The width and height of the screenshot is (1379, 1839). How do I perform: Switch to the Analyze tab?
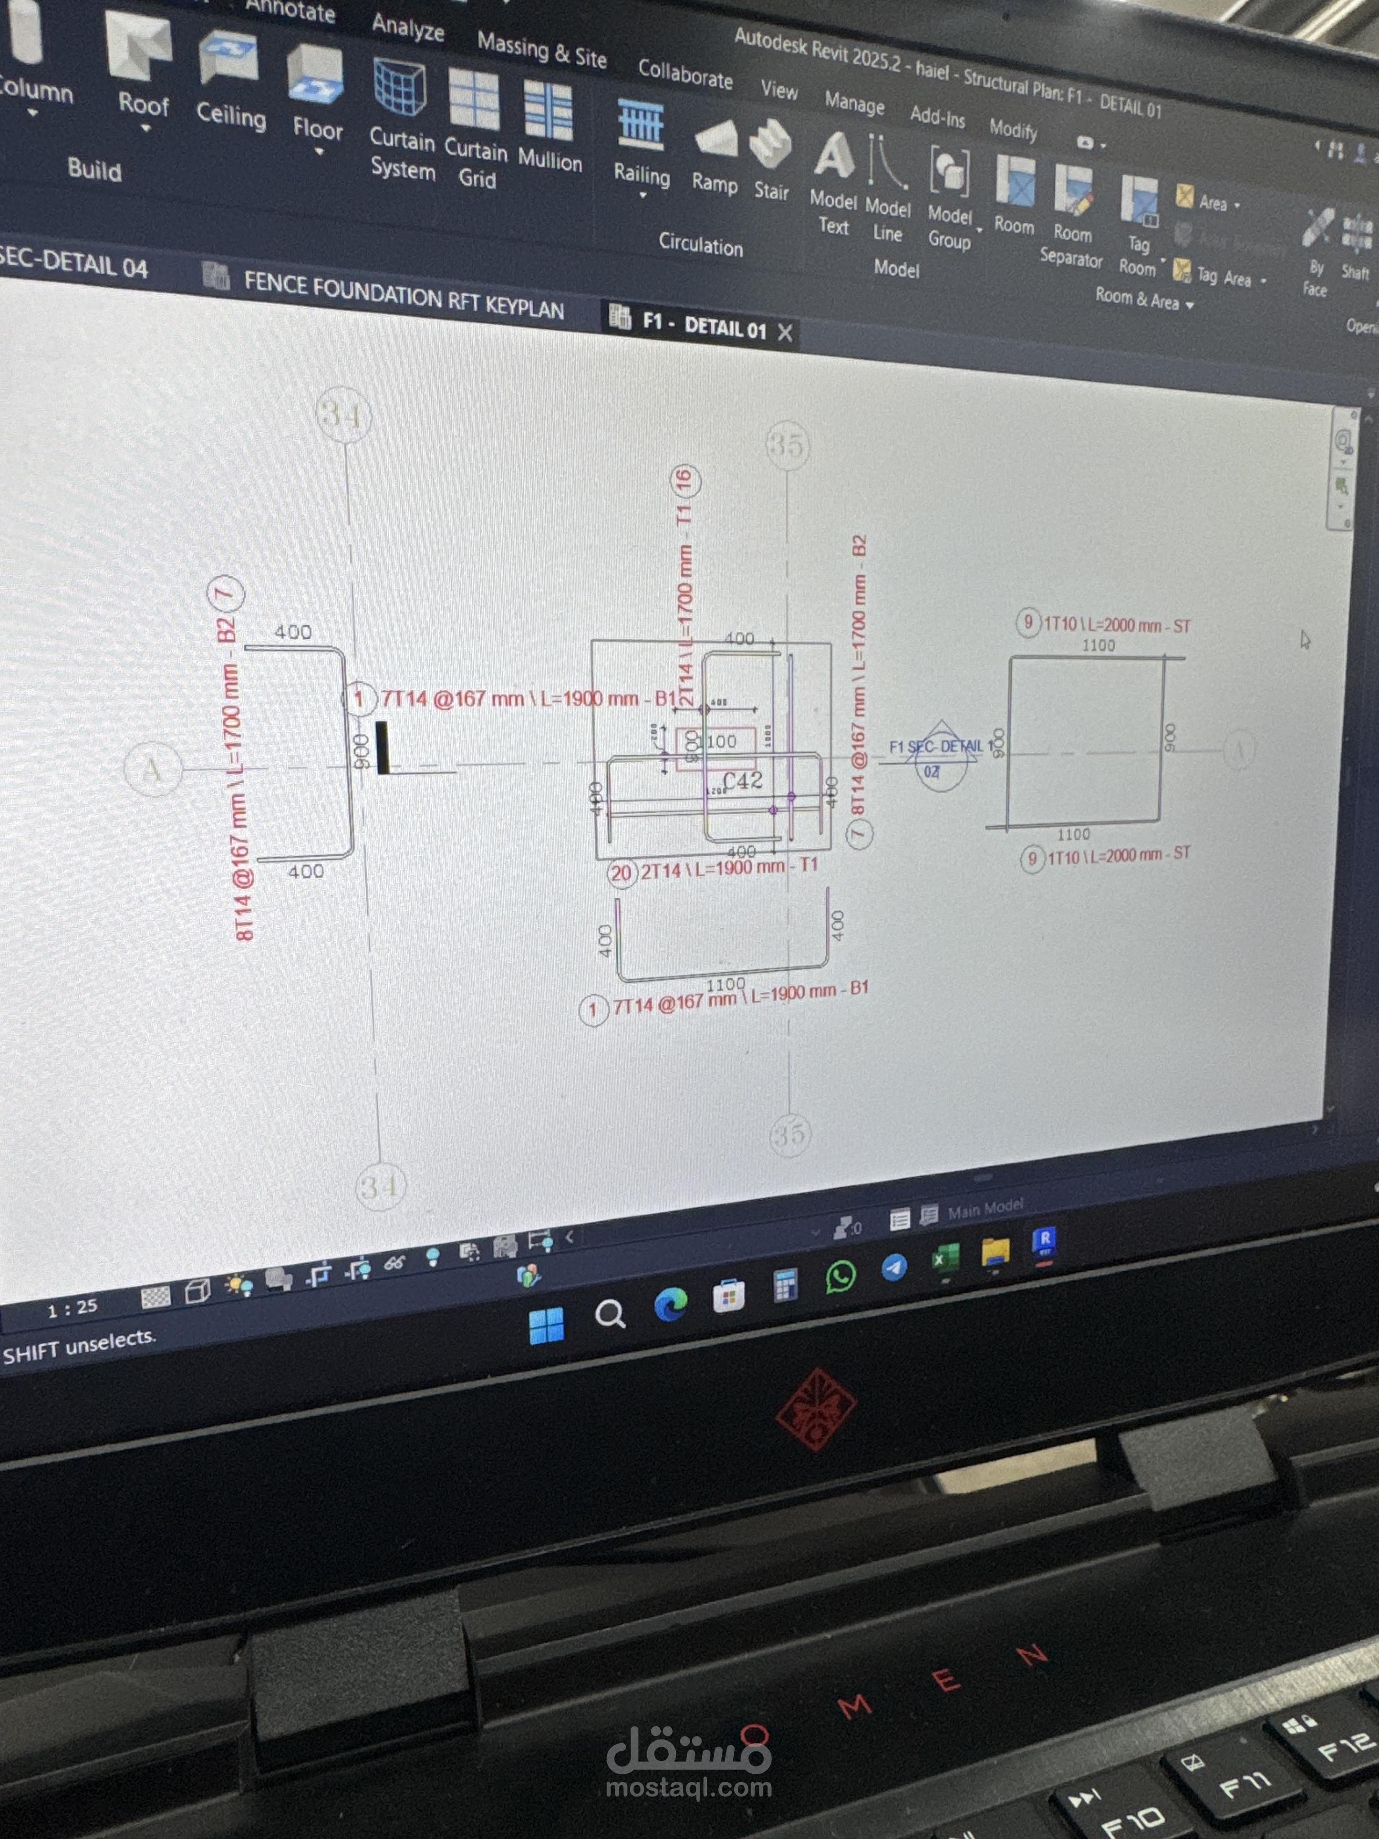pos(407,27)
